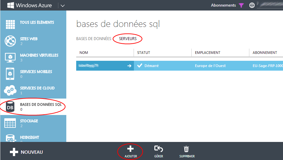This screenshot has width=283, height=160.
Task: Select the Services de Cloud gears icon
Action: click(x=10, y=90)
